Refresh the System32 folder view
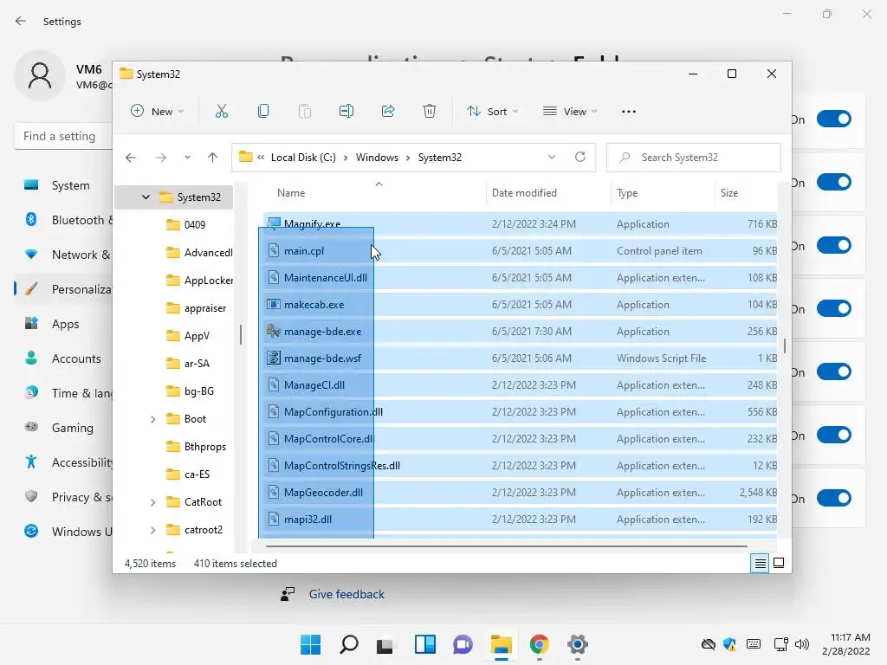Viewport: 887px width, 665px height. (580, 157)
